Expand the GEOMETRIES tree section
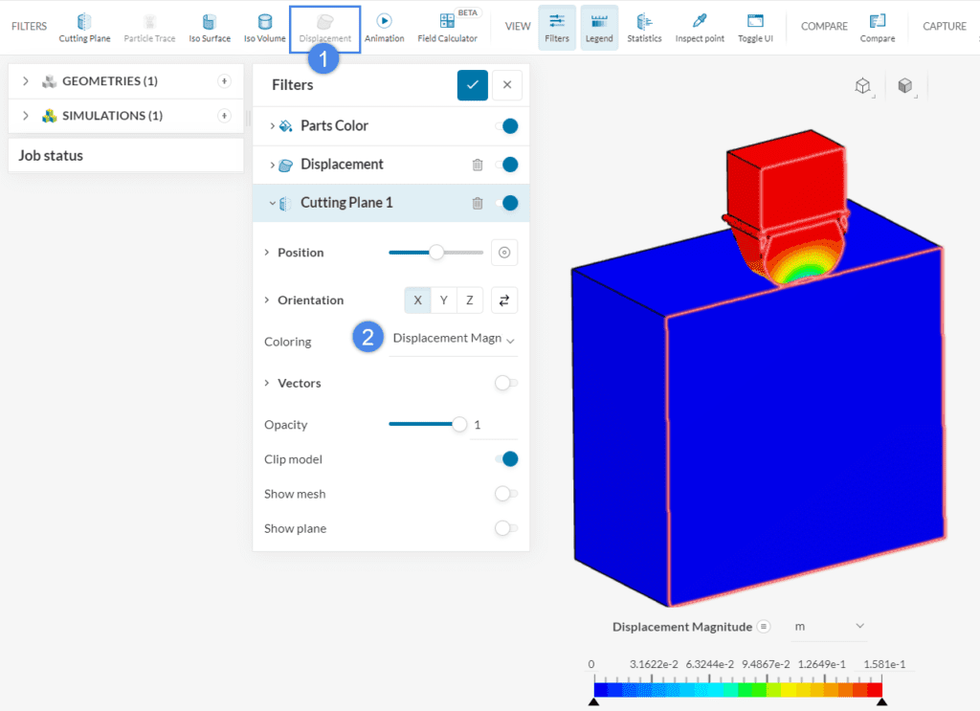980x711 pixels. (26, 81)
